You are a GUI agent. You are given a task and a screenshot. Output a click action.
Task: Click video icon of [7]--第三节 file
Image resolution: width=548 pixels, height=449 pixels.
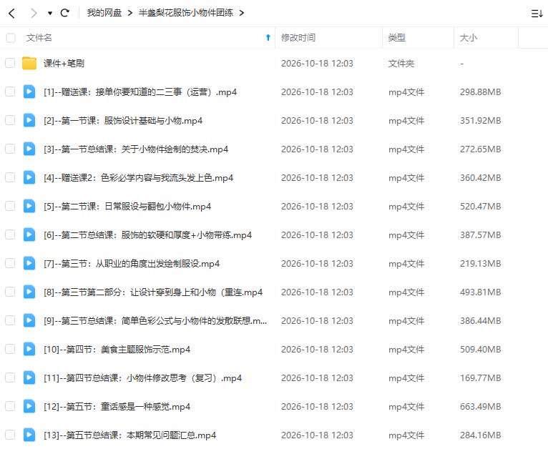point(29,264)
